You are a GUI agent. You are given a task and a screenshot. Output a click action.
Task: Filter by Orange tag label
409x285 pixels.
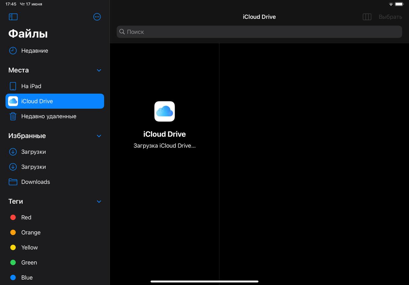pos(31,232)
